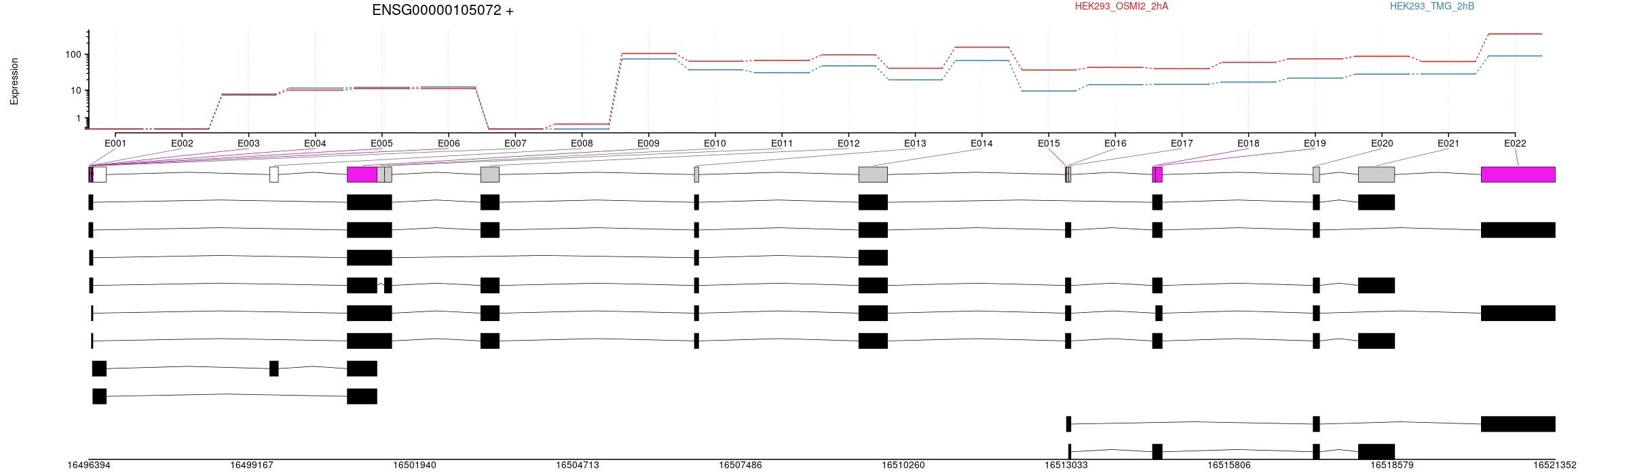This screenshot has height=475, width=1629.
Task: Click the y-axis tick value 10
Action: (76, 90)
